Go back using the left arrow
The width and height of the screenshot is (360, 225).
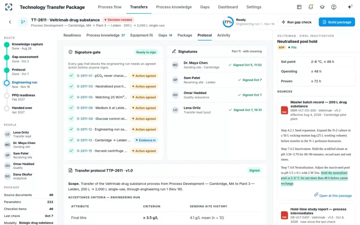[x=10, y=22]
